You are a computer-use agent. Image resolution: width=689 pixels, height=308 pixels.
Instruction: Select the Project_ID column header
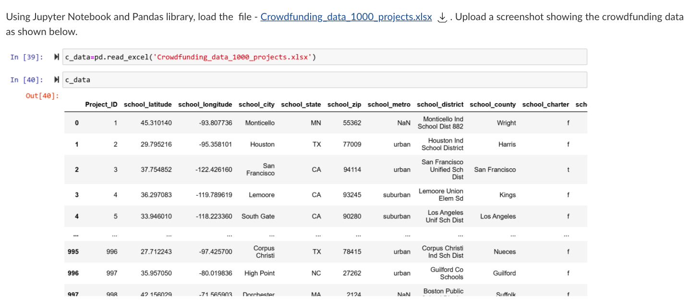click(x=101, y=104)
